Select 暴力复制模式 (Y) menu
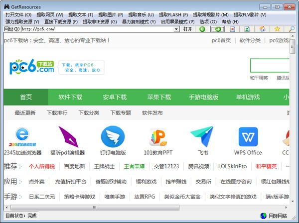Viewport: 299px width, 223px height. click(139, 22)
